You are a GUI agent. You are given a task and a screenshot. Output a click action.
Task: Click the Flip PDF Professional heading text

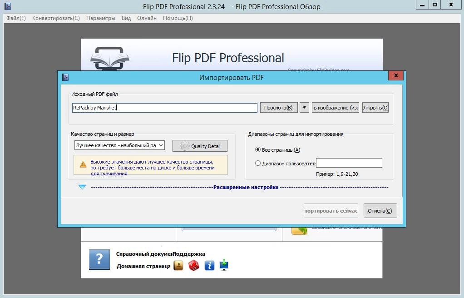click(x=228, y=58)
